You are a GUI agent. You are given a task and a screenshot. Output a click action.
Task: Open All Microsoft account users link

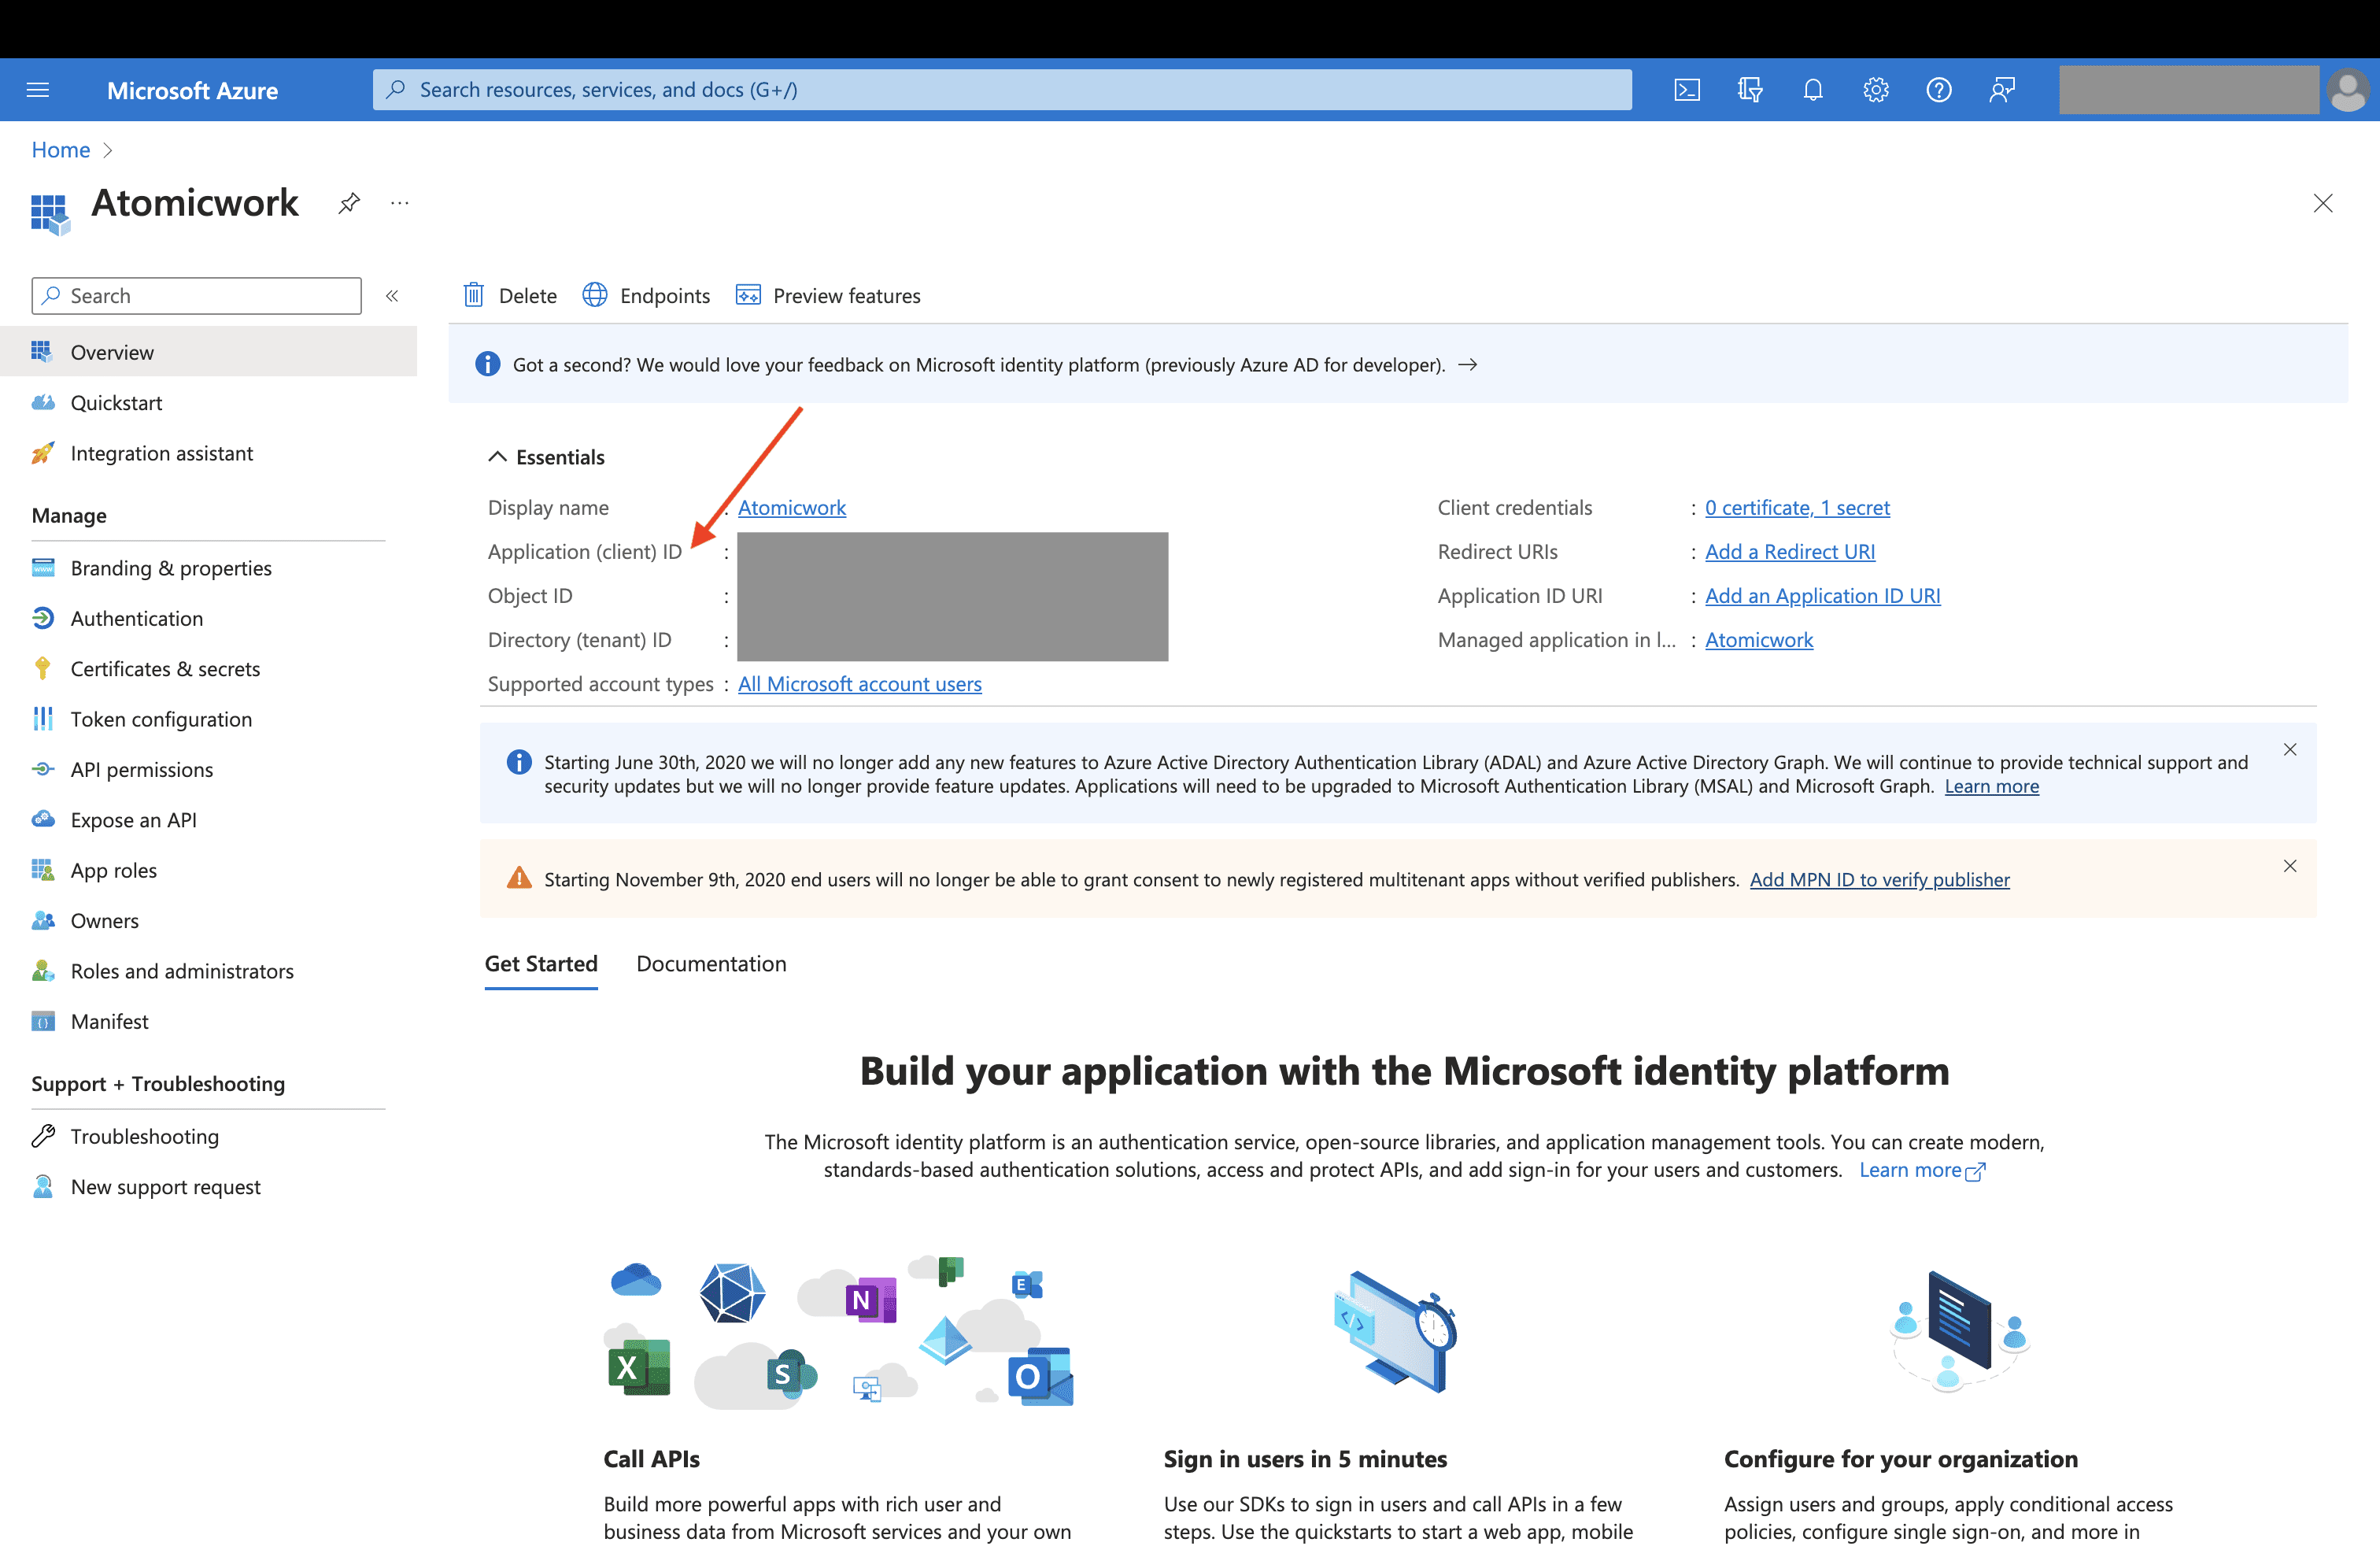(x=860, y=684)
